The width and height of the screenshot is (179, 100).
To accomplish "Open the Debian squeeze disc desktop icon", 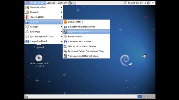I will pos(39,58).
